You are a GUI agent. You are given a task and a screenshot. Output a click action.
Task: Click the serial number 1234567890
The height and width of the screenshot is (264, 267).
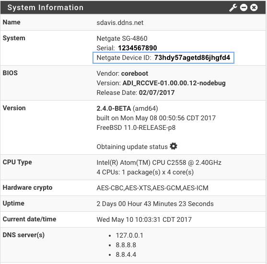(138, 48)
